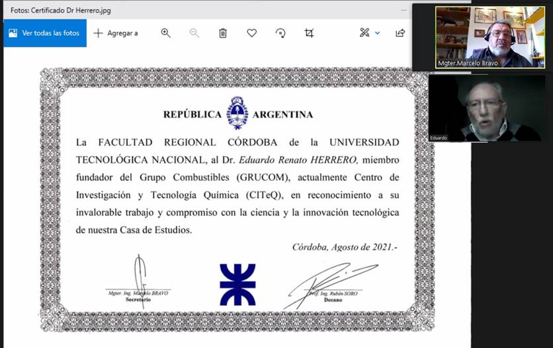This screenshot has width=553, height=348.
Task: Minimize the Fotos window
Action: pos(404,10)
